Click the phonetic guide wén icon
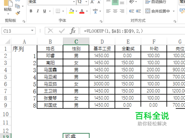 (x=95, y=11)
